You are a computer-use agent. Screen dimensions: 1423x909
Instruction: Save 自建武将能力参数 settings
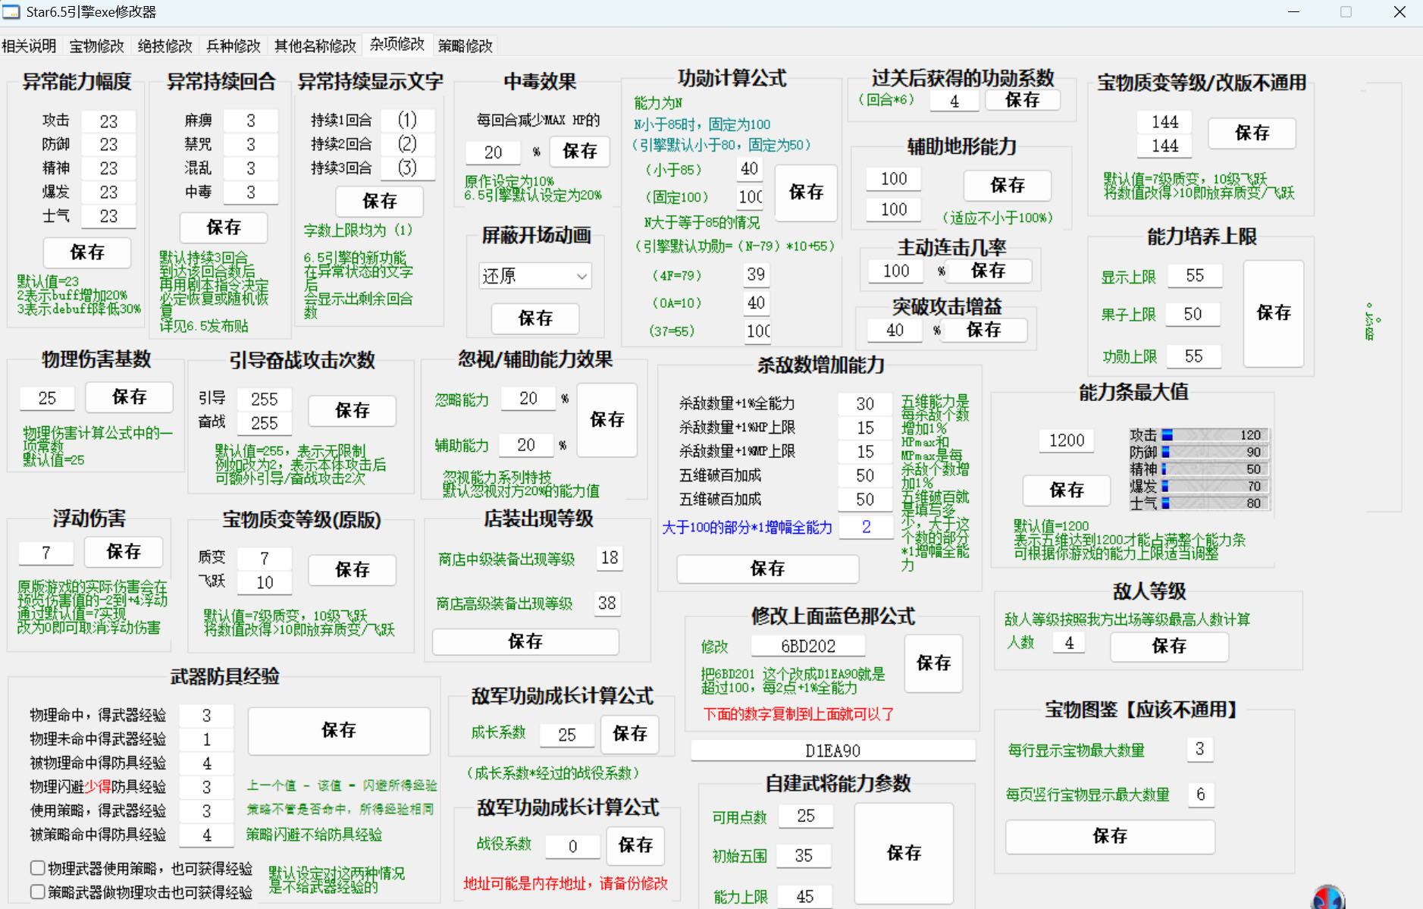click(904, 854)
